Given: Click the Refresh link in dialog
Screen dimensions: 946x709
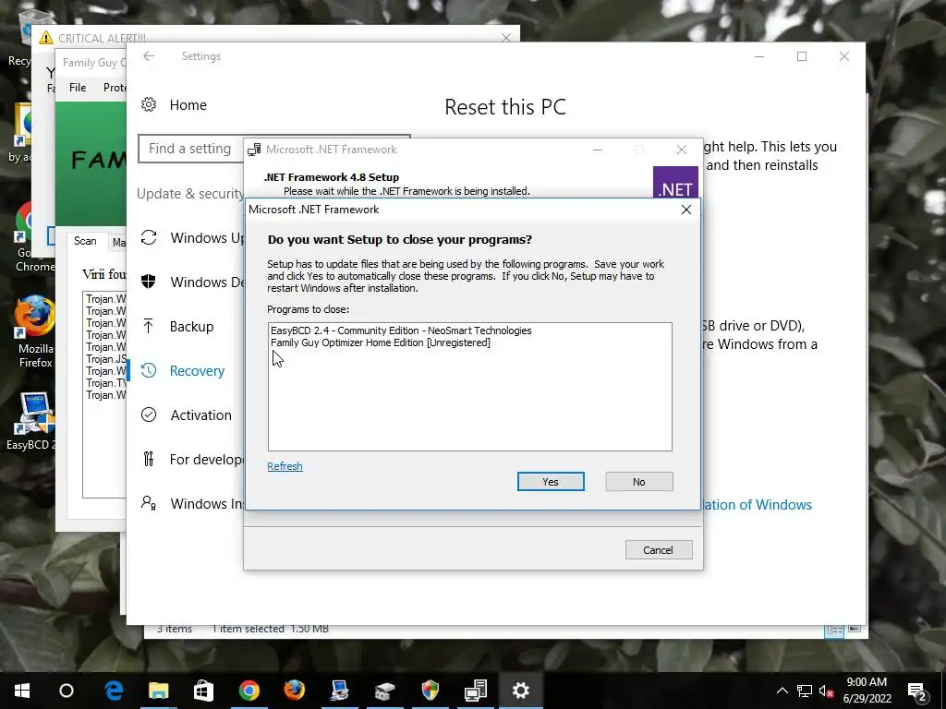Looking at the screenshot, I should 285,466.
